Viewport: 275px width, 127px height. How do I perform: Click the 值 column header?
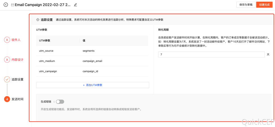click(x=84, y=40)
